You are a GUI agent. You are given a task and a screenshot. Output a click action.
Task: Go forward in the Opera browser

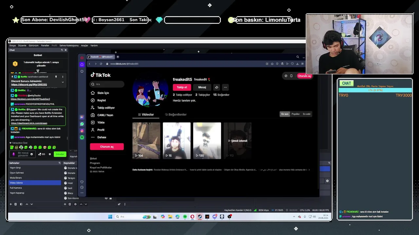point(96,64)
